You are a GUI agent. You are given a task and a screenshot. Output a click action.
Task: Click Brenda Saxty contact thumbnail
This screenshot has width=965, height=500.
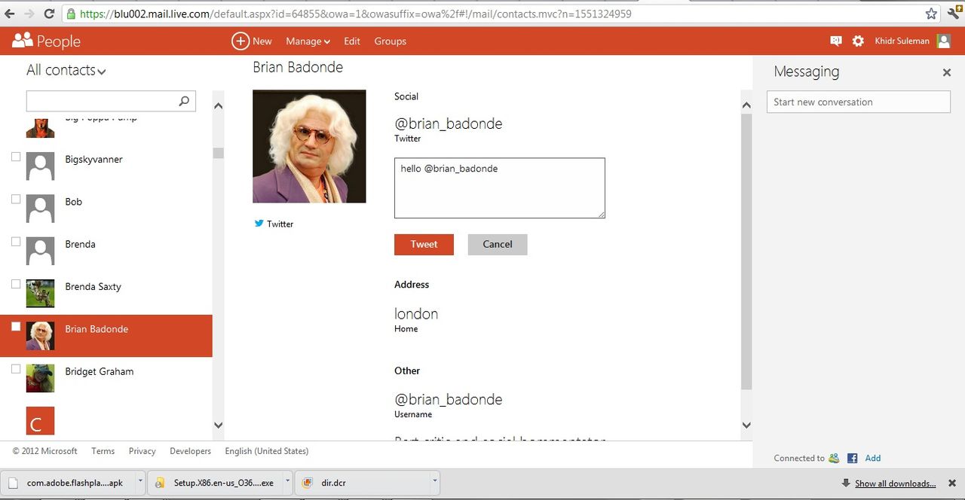pyautogui.click(x=41, y=293)
